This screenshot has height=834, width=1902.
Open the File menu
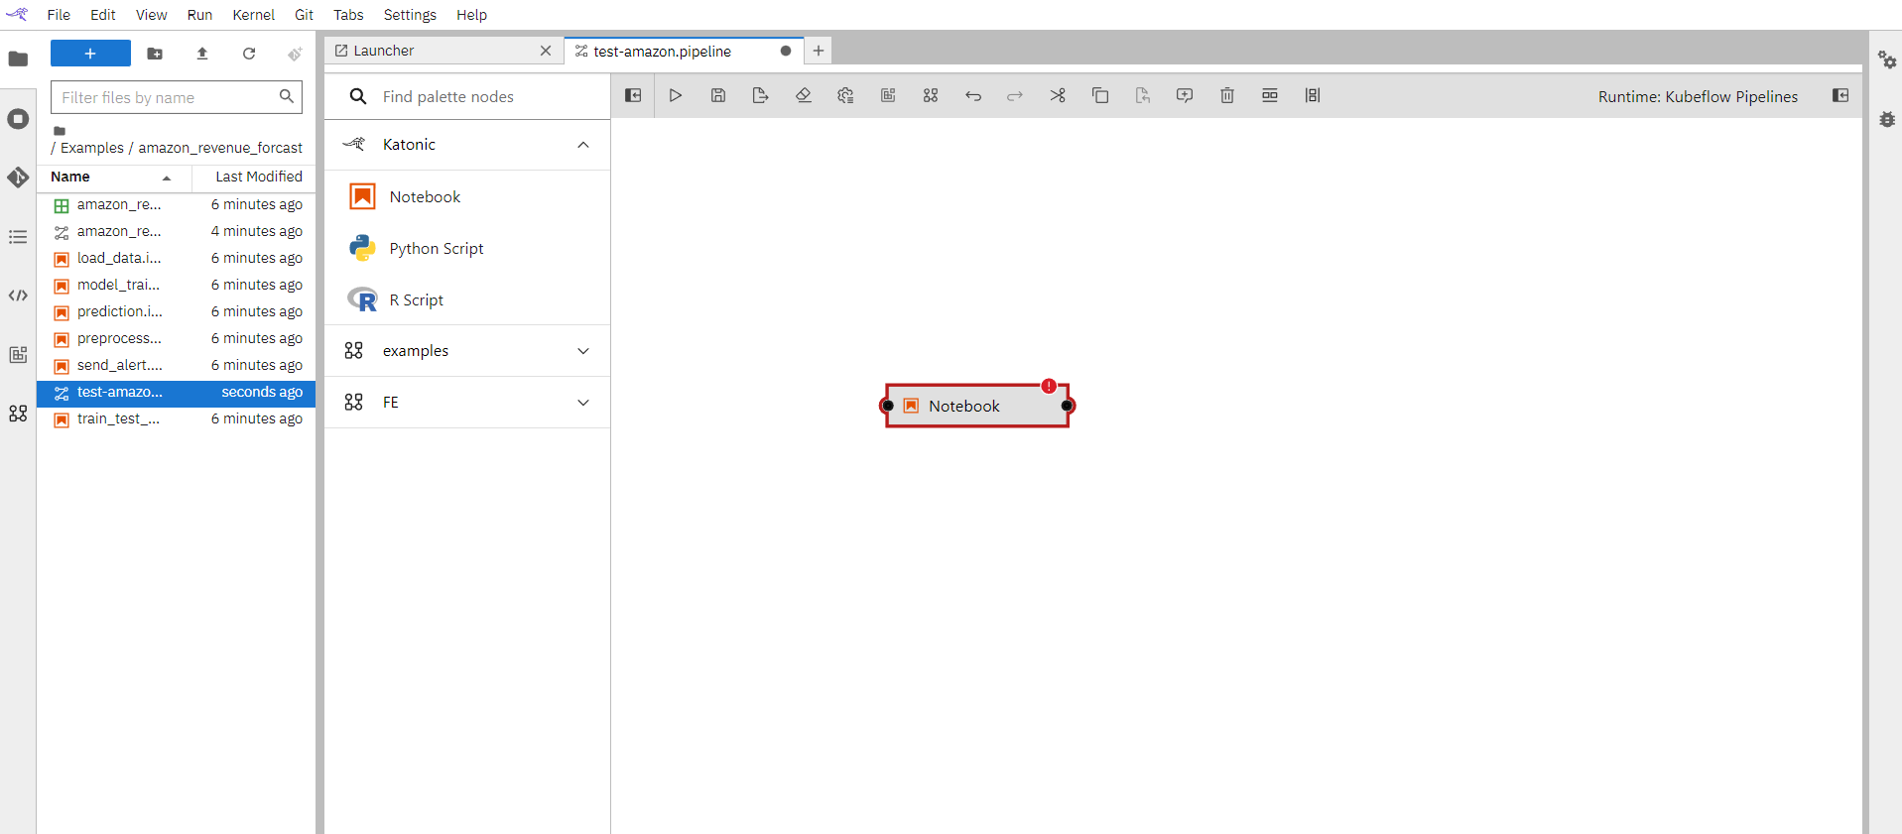click(x=59, y=15)
